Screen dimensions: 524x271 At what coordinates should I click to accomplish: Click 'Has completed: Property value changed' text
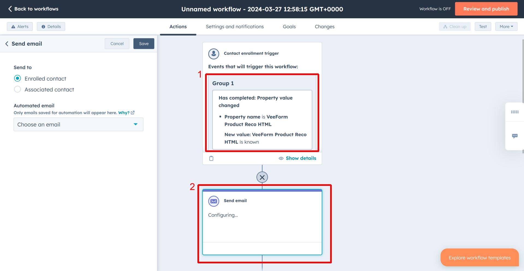click(256, 102)
